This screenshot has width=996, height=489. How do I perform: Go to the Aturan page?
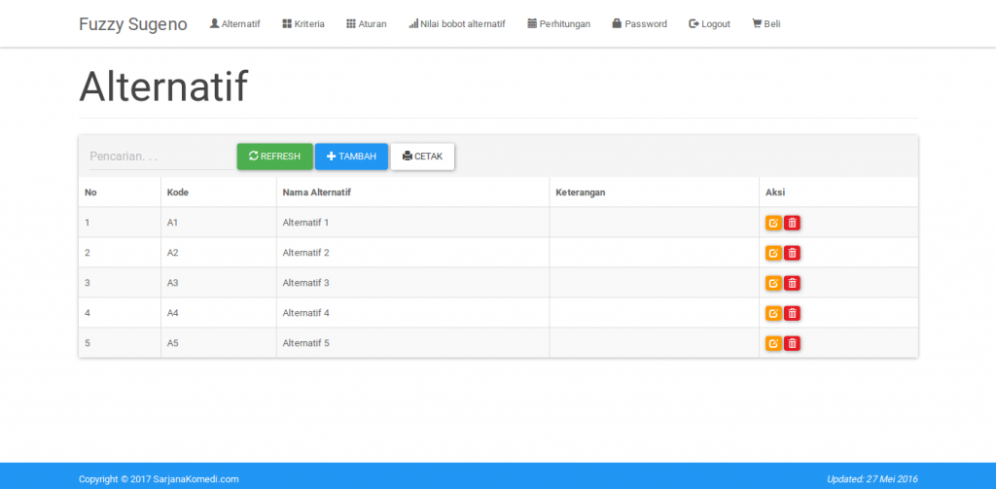[x=367, y=24]
